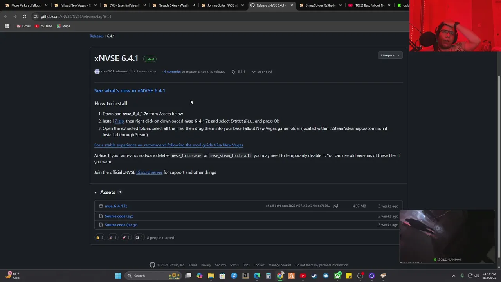Screen dimensions: 501x282
Task: Show hidden system tray icons
Action: [x=454, y=276]
